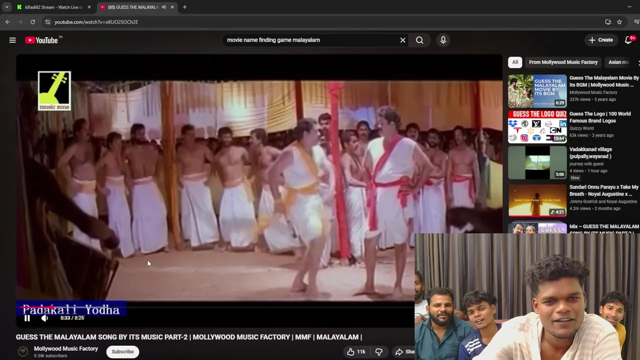This screenshot has height=360, width=640.
Task: Click Jimmy Godrick and Noyal Augustine channel name
Action: pos(603,201)
